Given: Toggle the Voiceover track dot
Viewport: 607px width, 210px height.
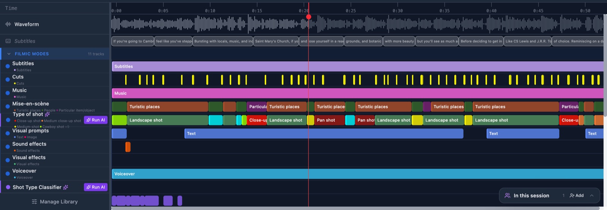Looking at the screenshot, I should (x=8, y=174).
